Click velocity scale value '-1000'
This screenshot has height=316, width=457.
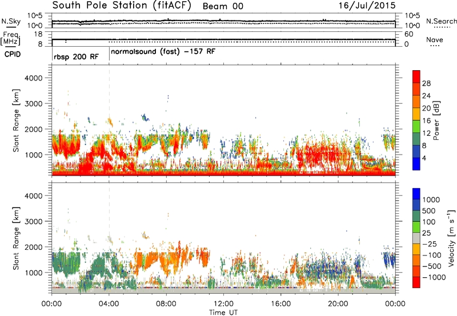click(x=434, y=277)
